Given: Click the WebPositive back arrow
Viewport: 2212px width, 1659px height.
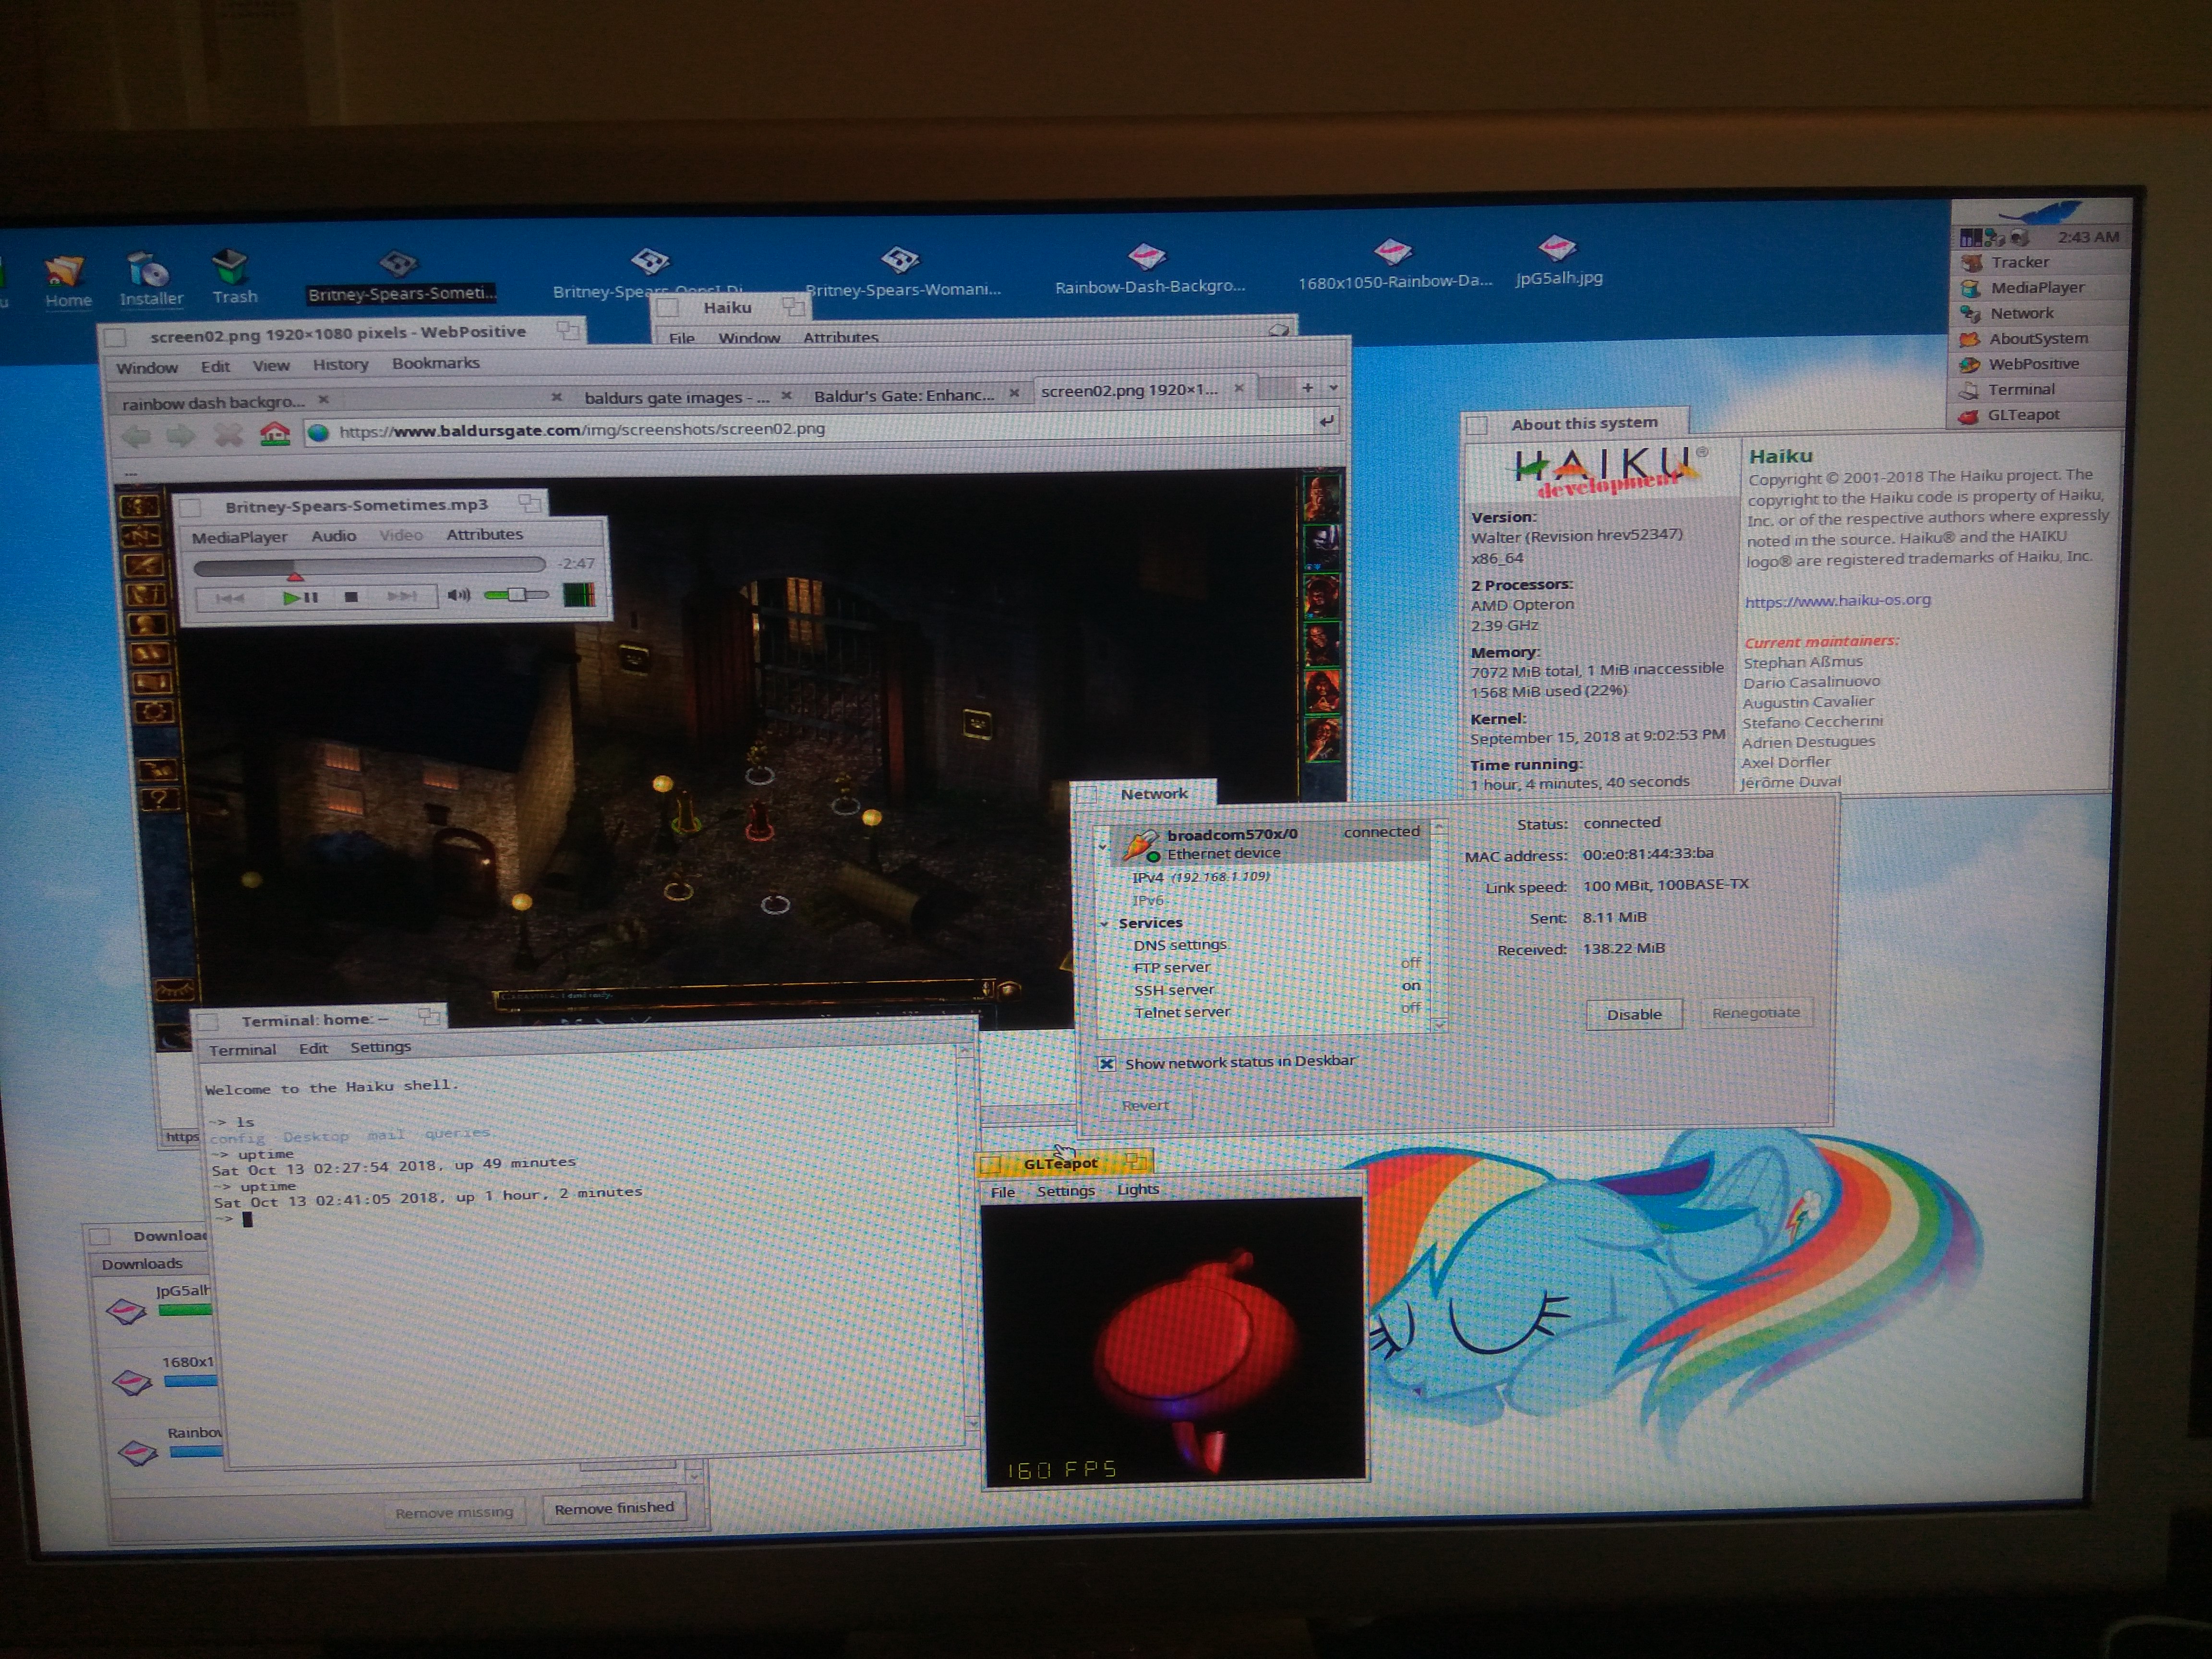Looking at the screenshot, I should click(136, 436).
